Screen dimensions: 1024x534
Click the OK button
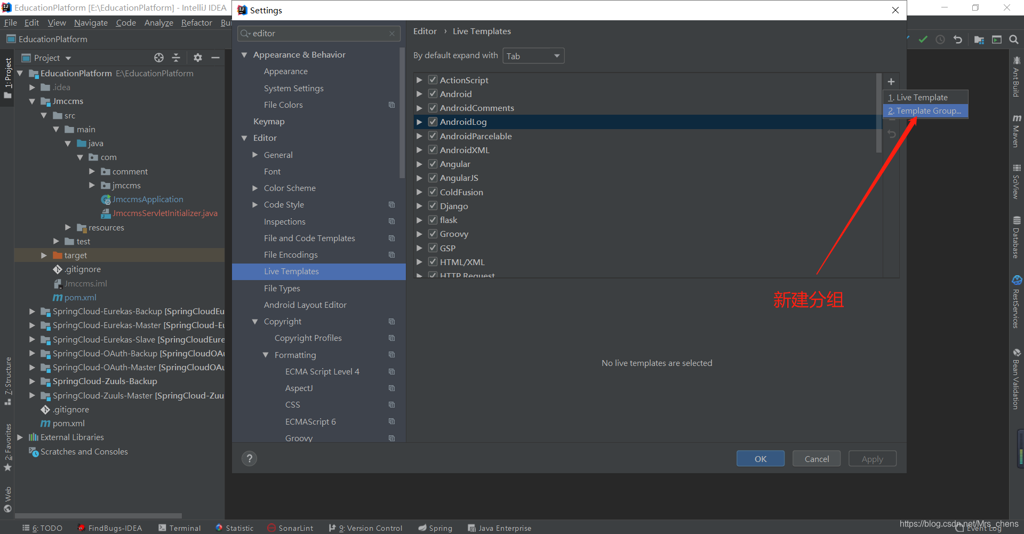click(761, 459)
